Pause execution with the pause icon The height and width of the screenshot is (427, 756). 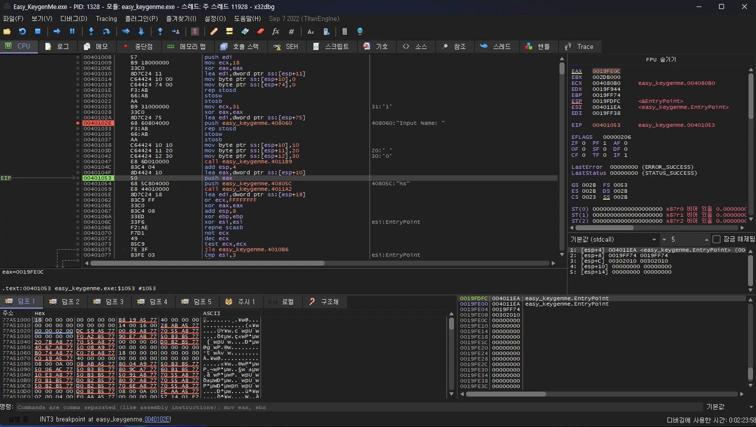click(72, 31)
